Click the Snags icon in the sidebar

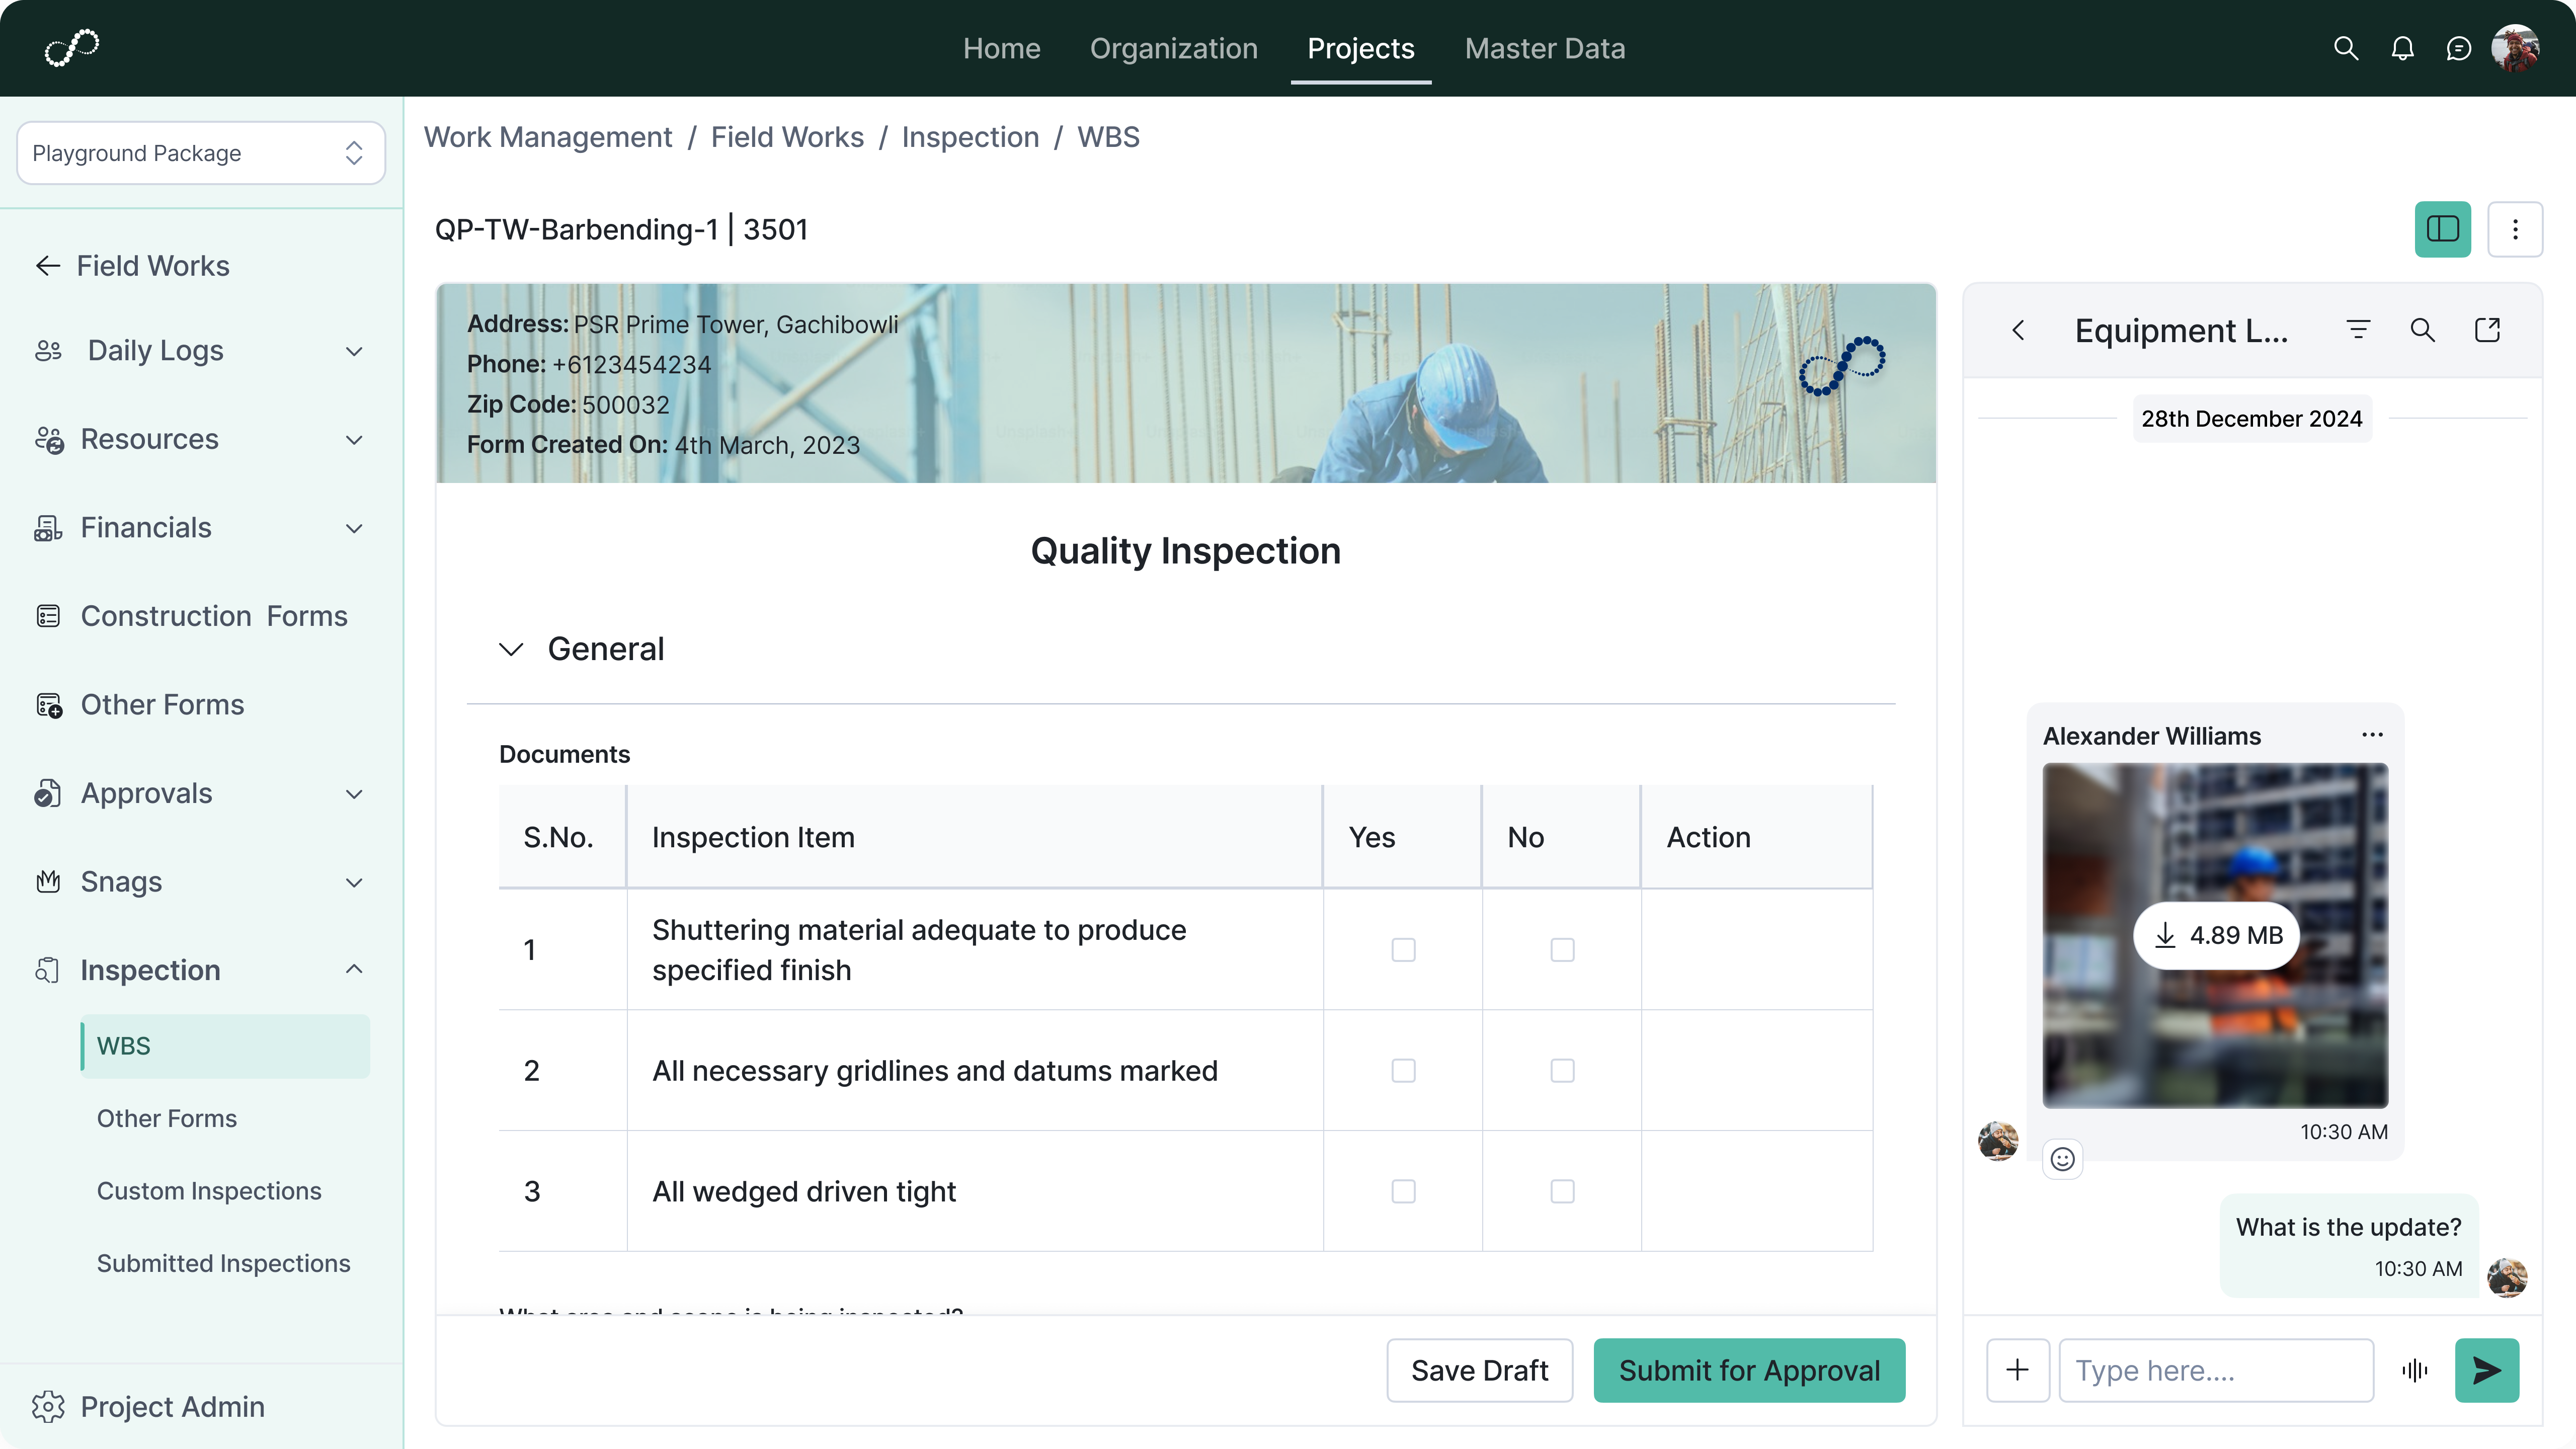48,881
